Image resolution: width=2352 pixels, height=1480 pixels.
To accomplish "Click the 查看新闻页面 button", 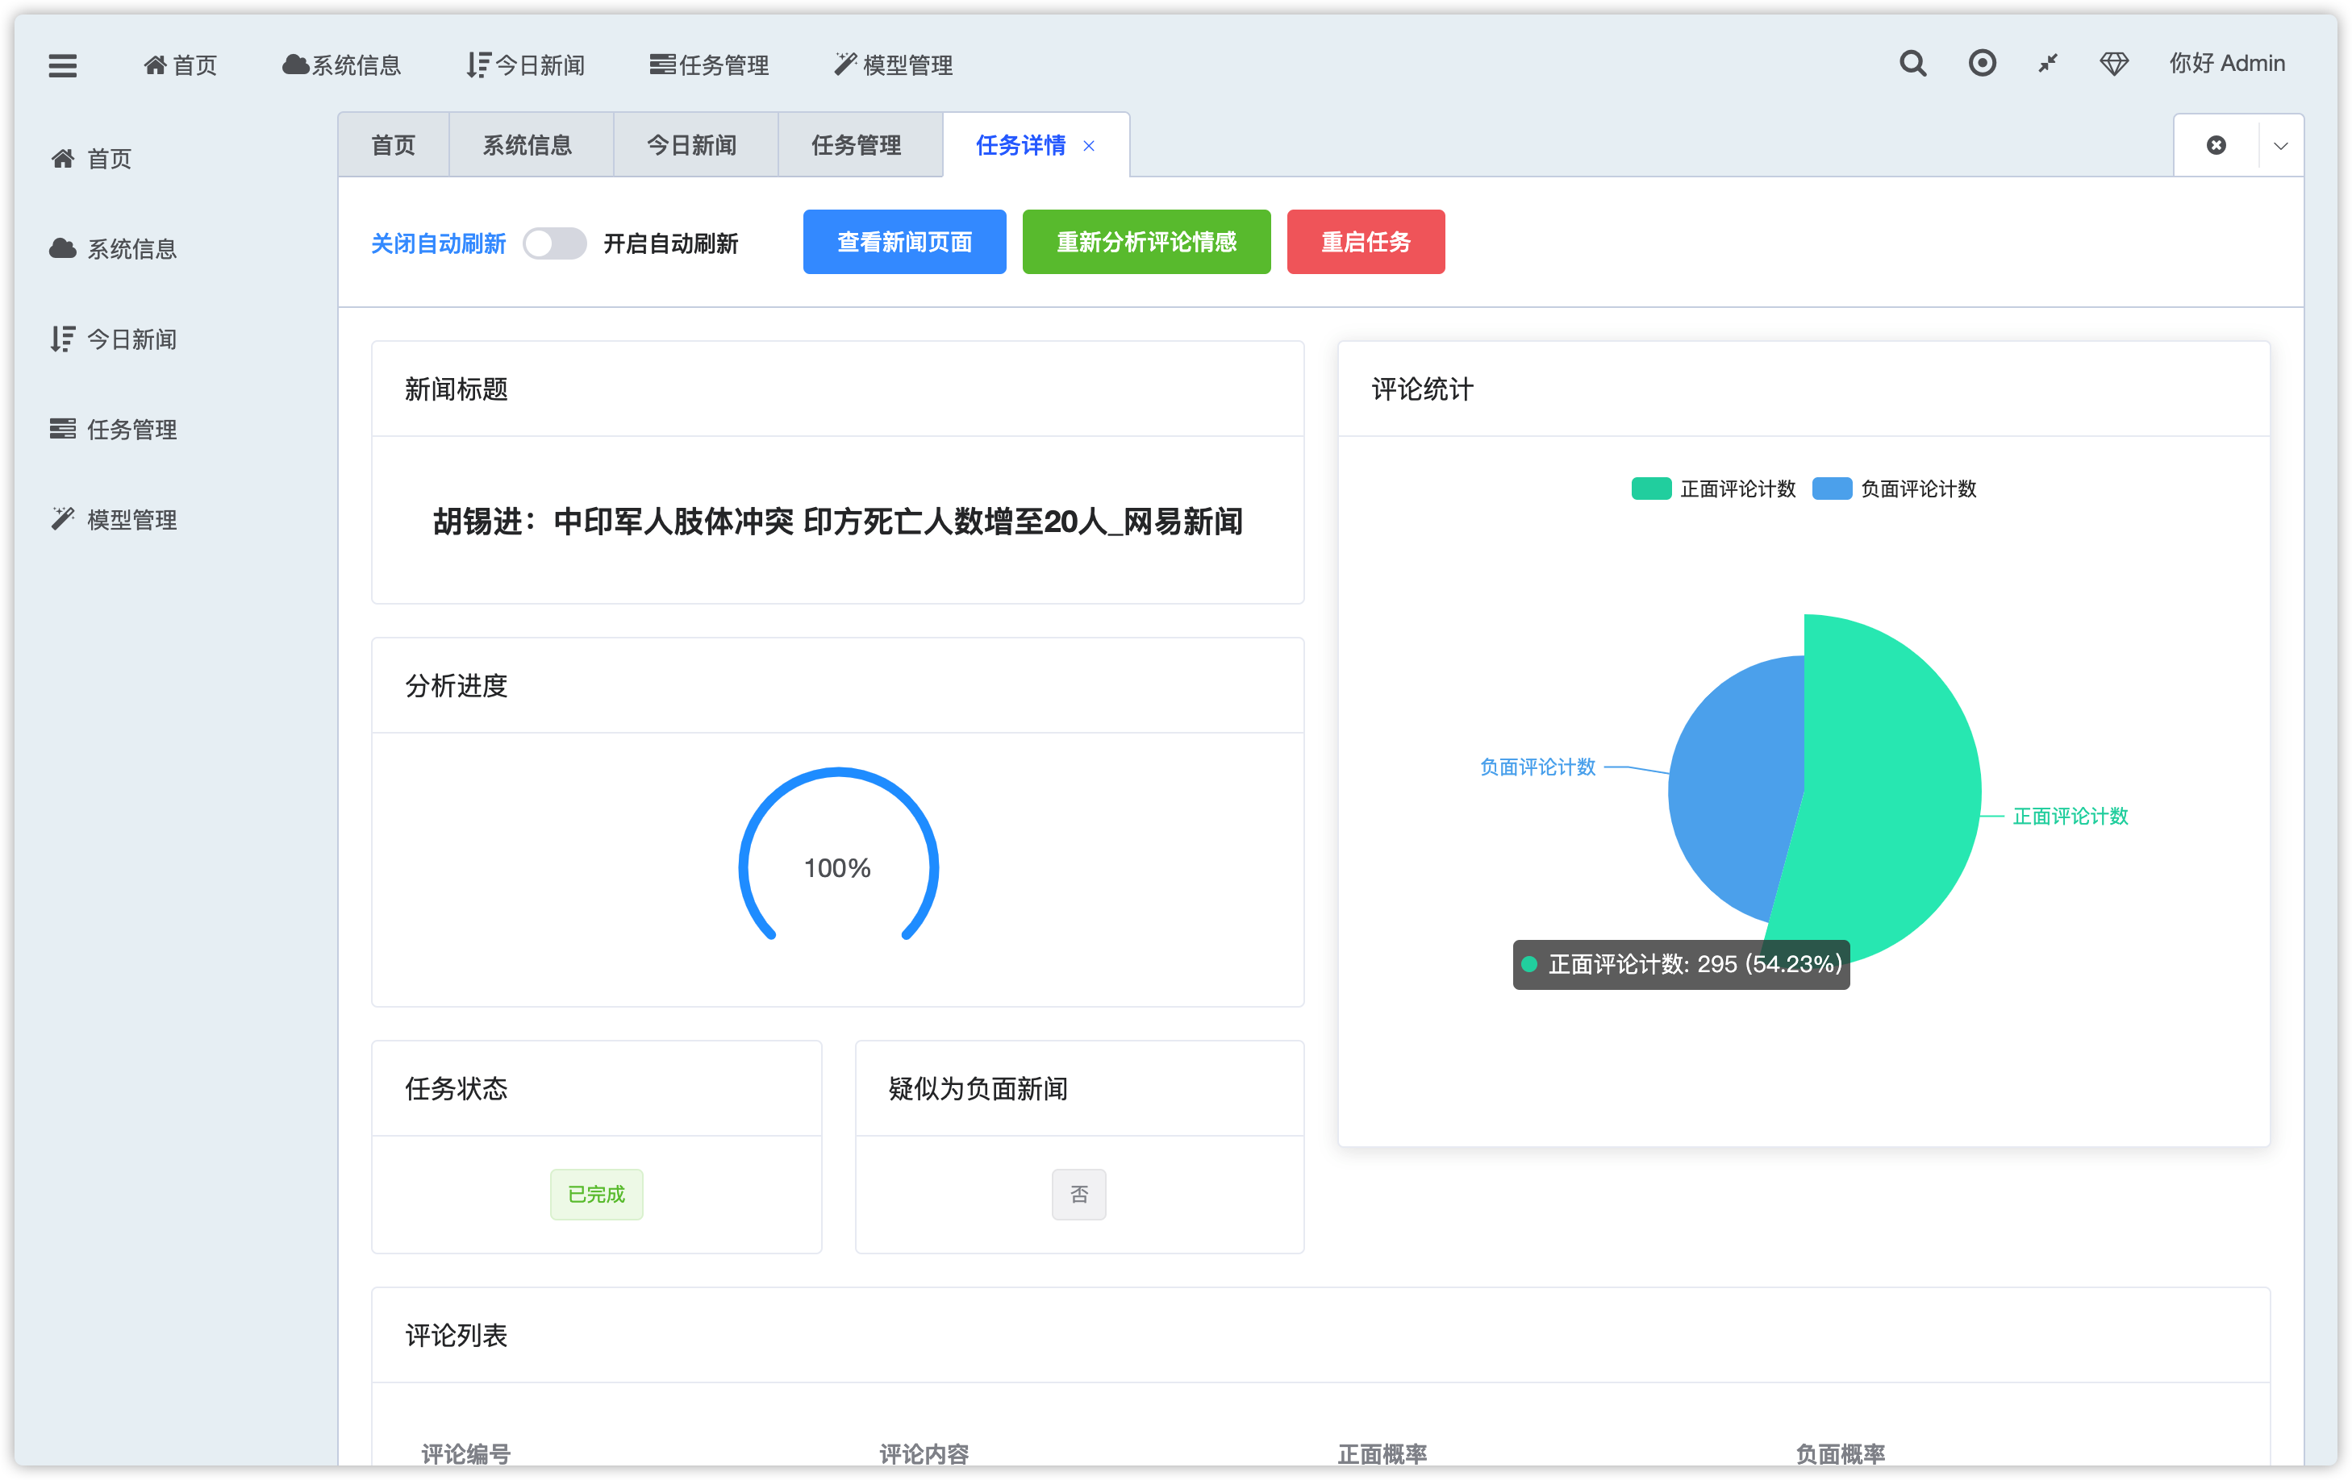I will pyautogui.click(x=903, y=242).
